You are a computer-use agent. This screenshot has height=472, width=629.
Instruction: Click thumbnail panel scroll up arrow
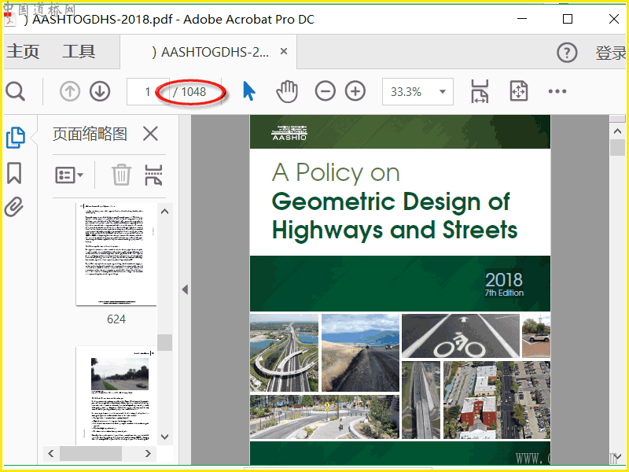(x=164, y=212)
